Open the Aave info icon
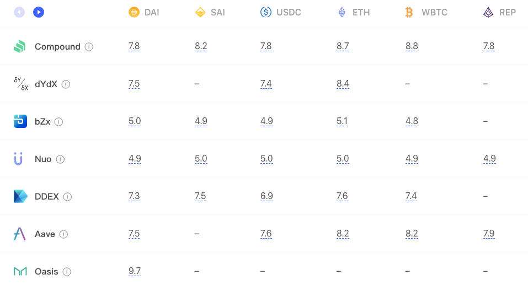 [x=63, y=234]
